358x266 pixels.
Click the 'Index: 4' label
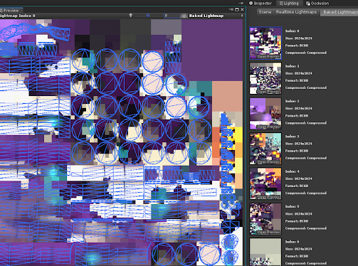292,171
